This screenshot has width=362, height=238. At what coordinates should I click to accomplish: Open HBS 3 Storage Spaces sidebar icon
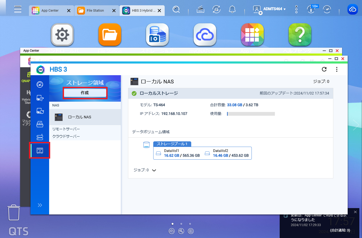pyautogui.click(x=40, y=151)
